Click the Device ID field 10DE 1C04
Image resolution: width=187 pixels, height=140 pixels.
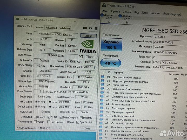[82, 62]
